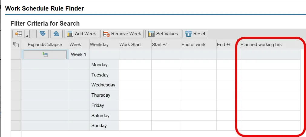Click Work Start field for Monday
306x137 pixels.
(135, 65)
